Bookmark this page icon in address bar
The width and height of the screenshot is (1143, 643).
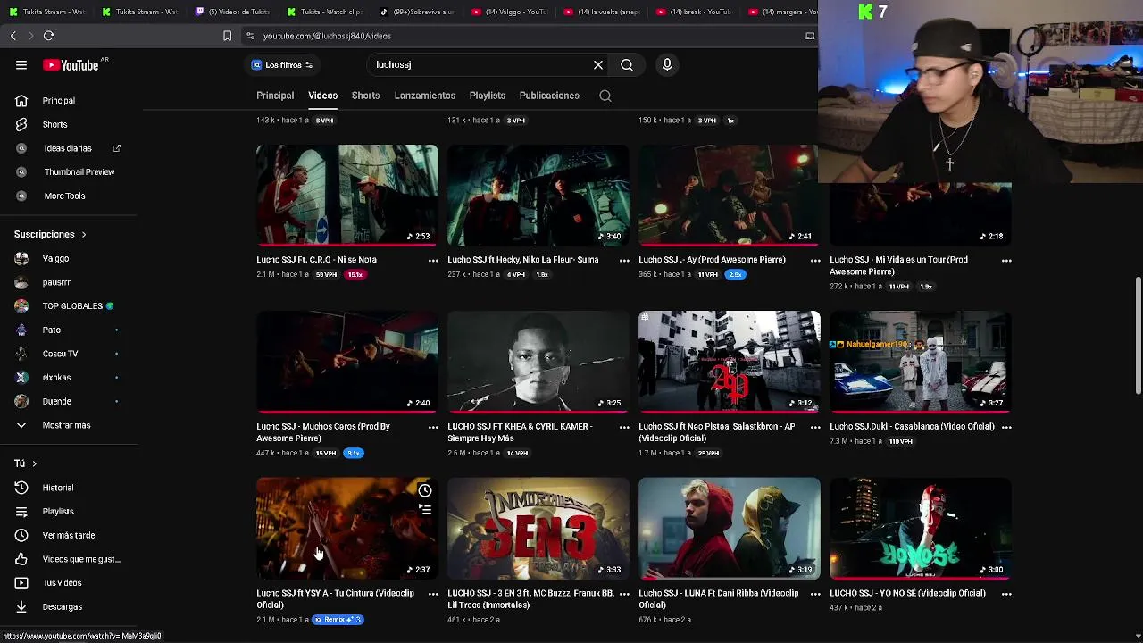(227, 36)
